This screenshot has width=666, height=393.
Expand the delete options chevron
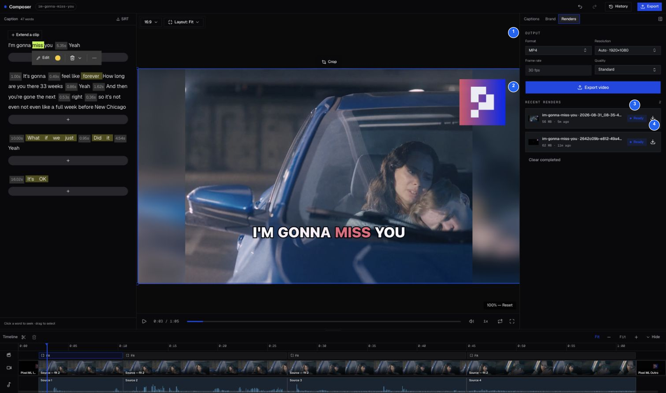point(80,58)
